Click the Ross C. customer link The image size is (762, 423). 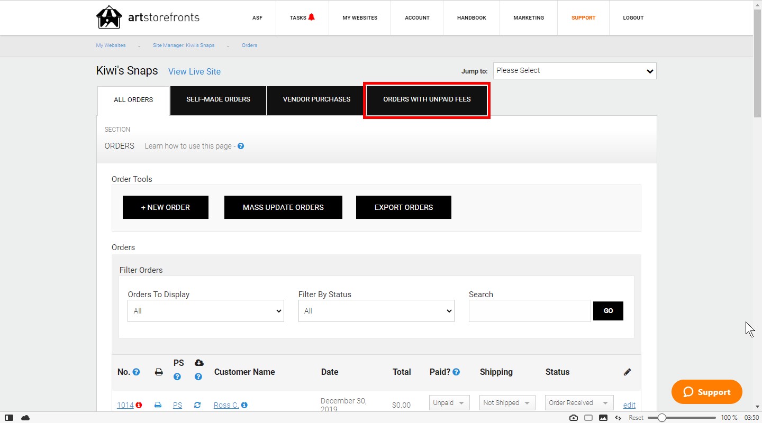(226, 405)
